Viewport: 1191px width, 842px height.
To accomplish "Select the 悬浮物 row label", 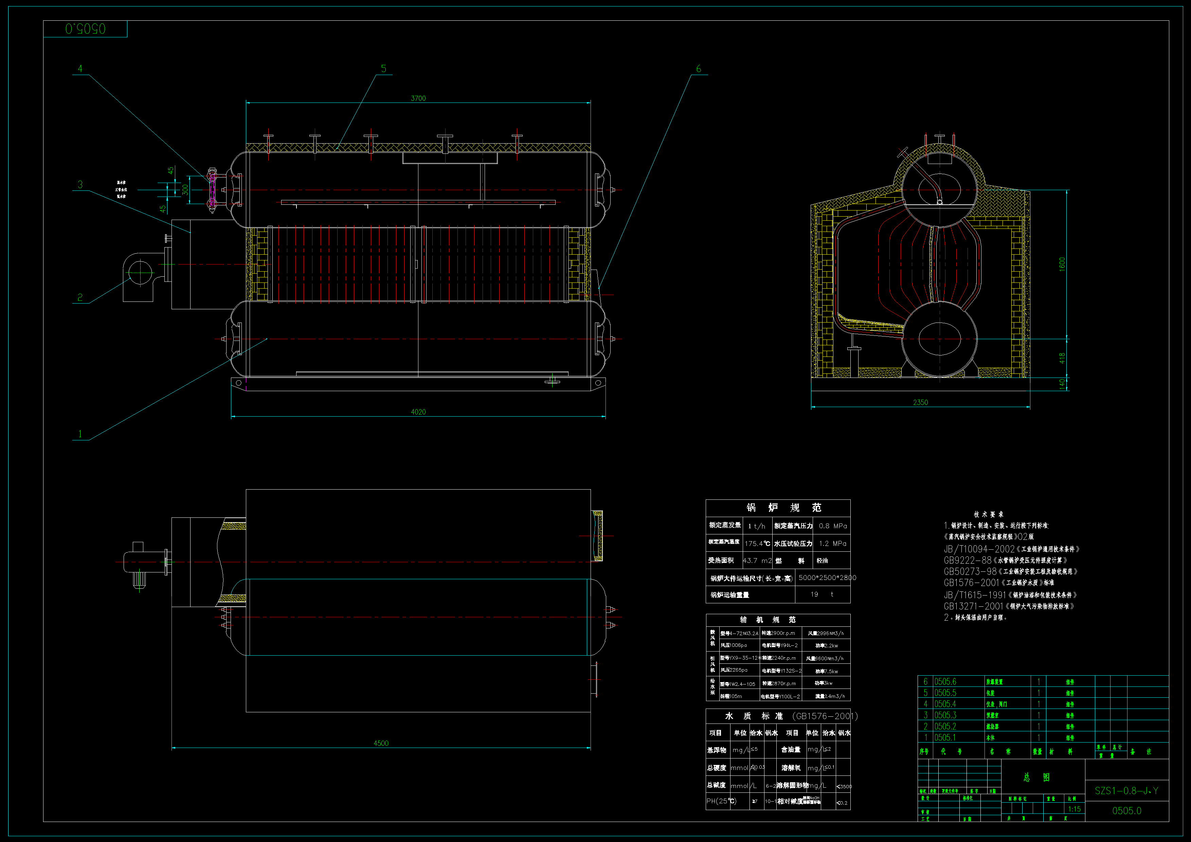I will [x=716, y=750].
